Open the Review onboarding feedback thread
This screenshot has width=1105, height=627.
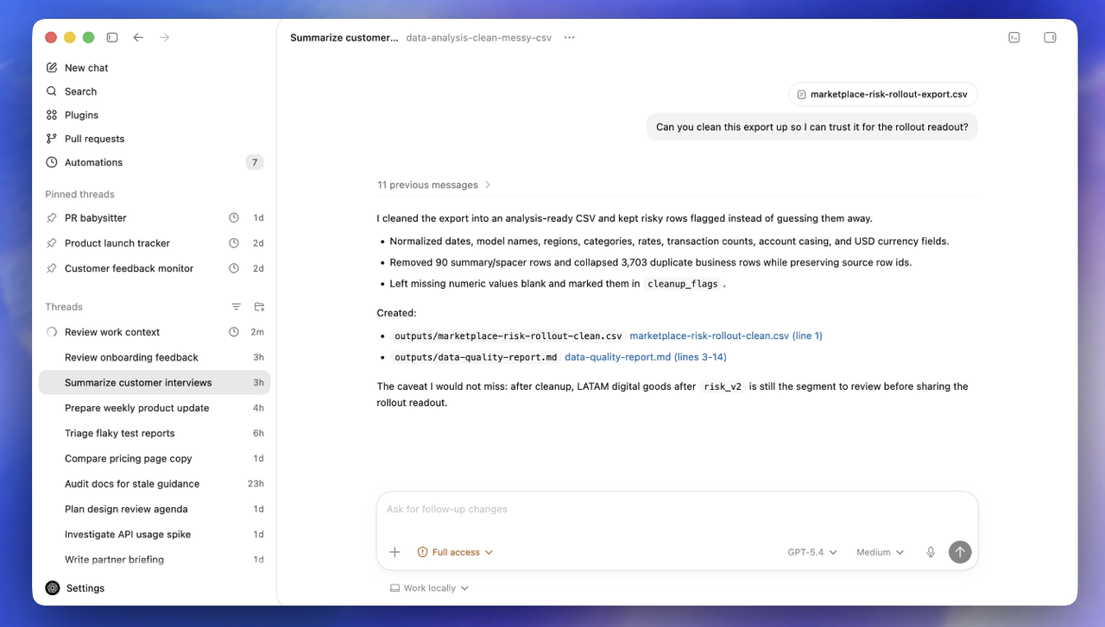(155, 357)
